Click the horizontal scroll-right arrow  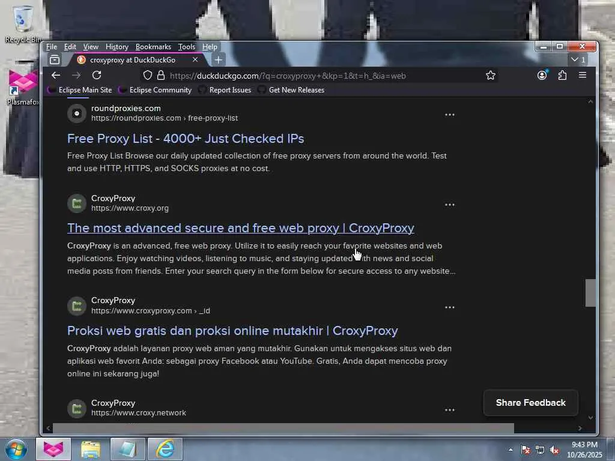click(x=580, y=428)
